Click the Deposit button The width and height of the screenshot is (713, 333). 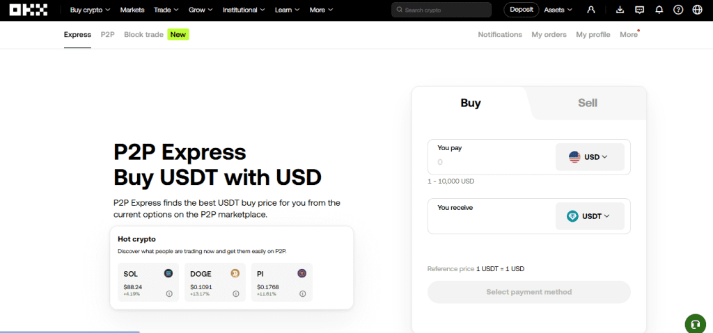[x=521, y=10]
